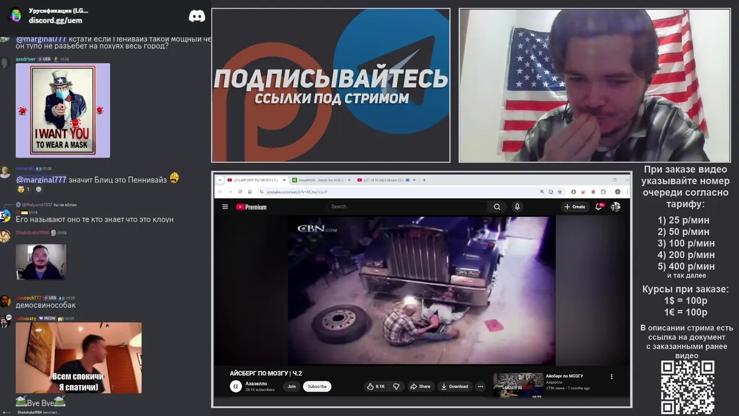This screenshot has height=416, width=739.
Task: Go to the browser home page
Action: 249,192
